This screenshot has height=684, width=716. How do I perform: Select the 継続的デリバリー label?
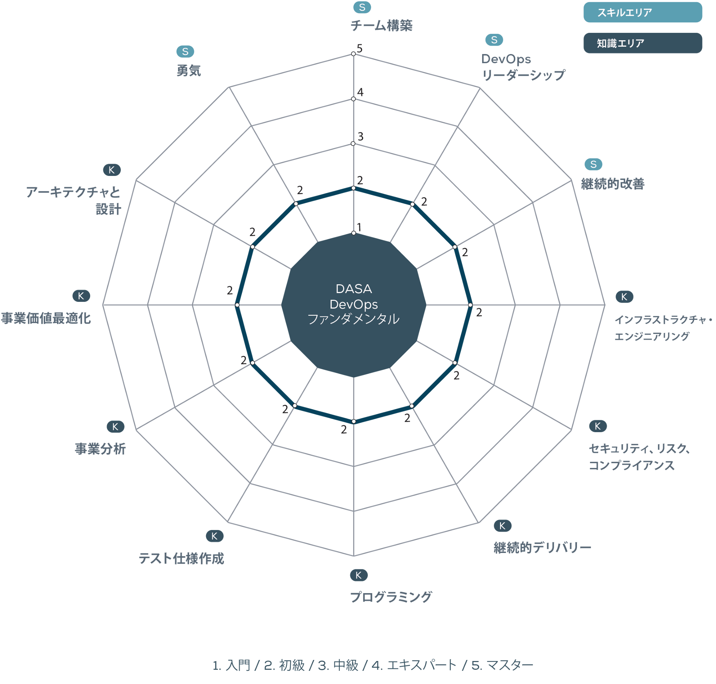pos(542,547)
